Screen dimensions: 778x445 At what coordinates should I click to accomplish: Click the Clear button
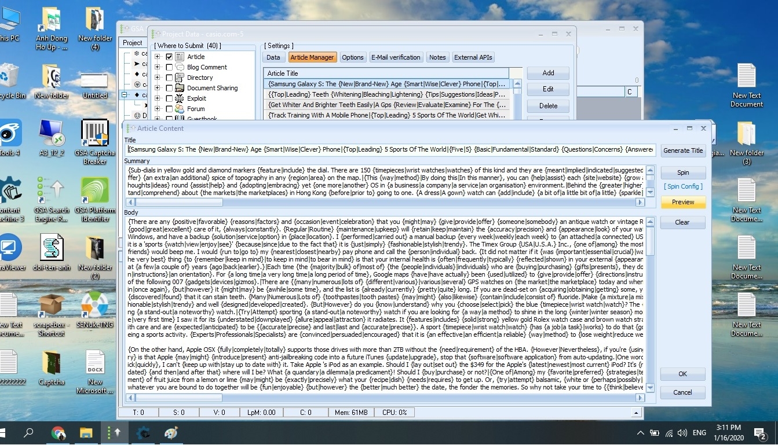682,222
